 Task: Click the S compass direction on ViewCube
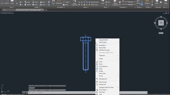coord(161,29)
